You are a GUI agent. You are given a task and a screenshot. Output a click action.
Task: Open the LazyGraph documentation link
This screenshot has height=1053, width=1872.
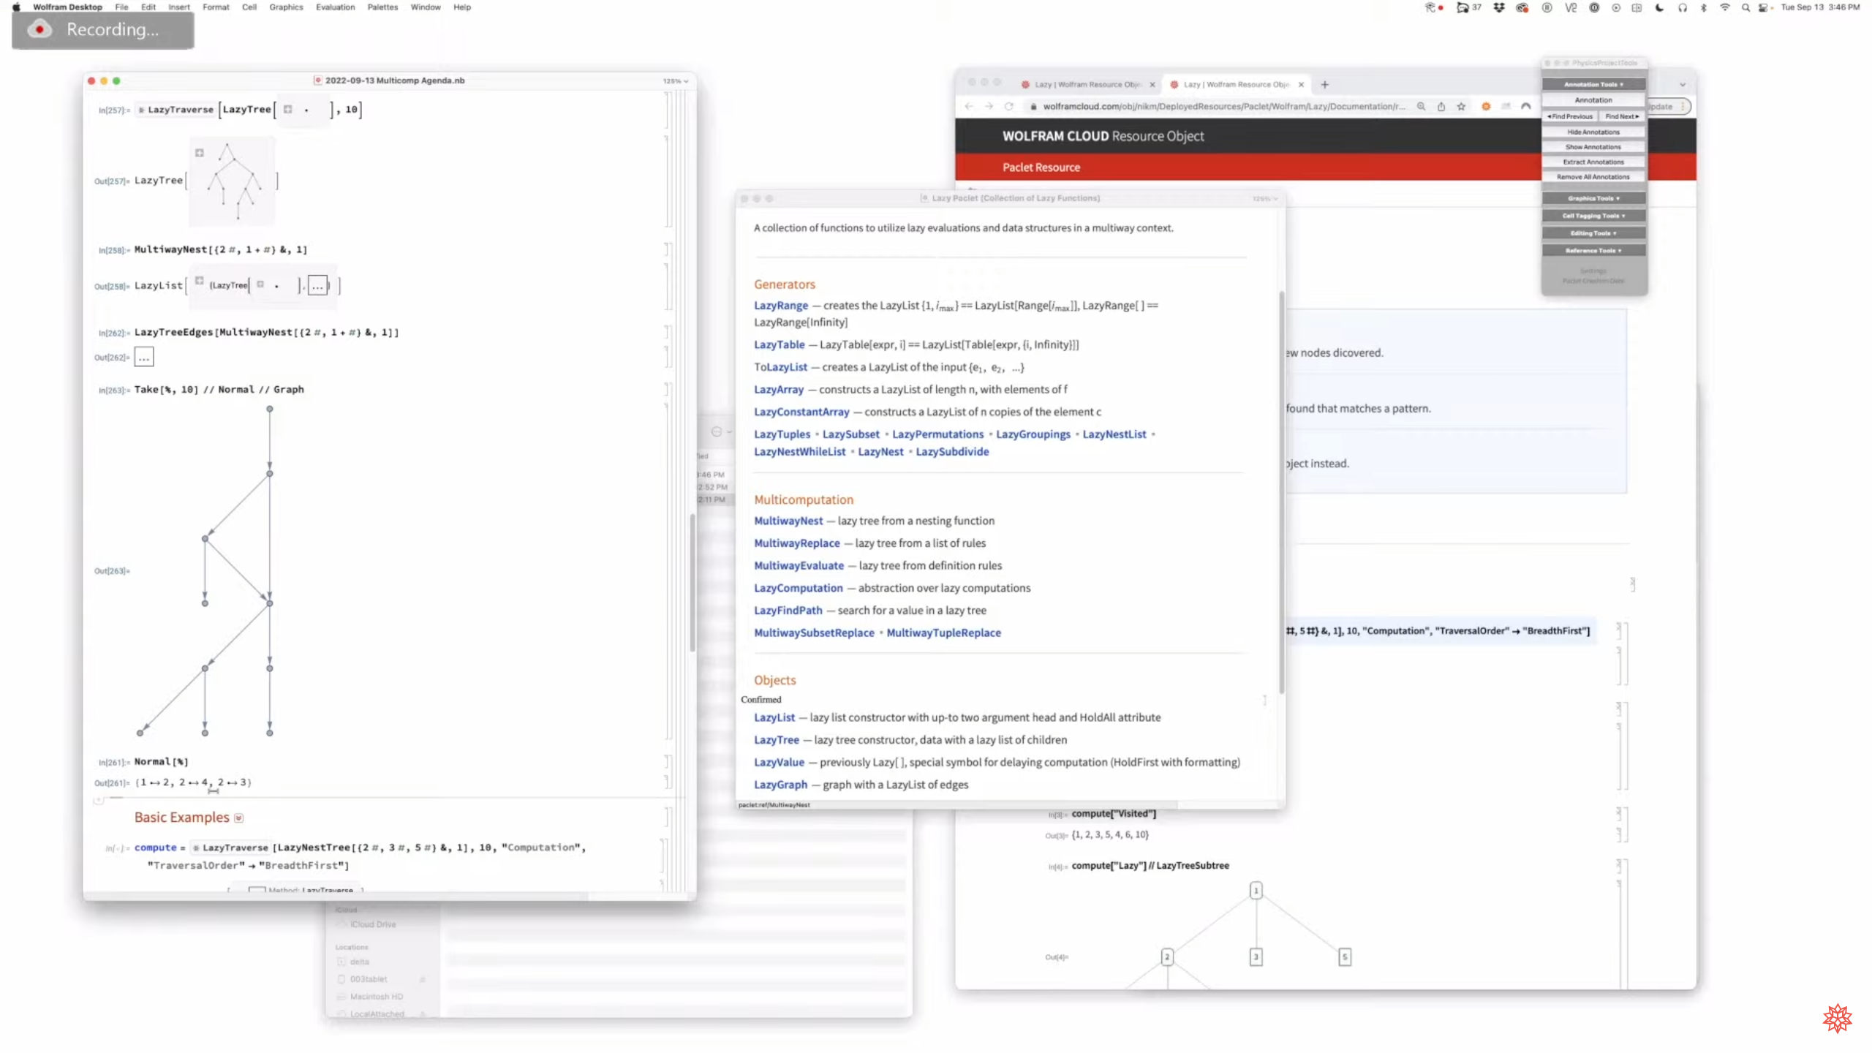(x=781, y=785)
